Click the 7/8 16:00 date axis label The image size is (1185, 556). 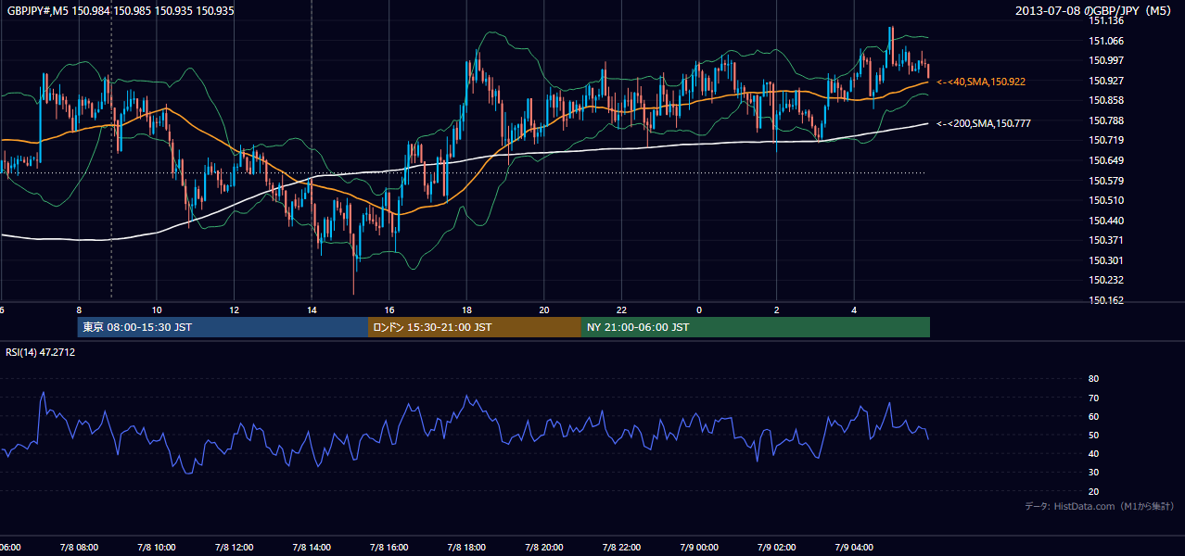pyautogui.click(x=389, y=548)
